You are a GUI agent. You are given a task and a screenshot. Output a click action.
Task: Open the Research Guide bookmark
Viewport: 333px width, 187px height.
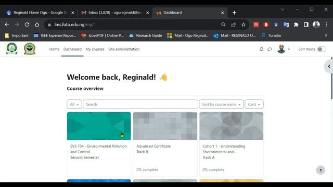(146, 35)
